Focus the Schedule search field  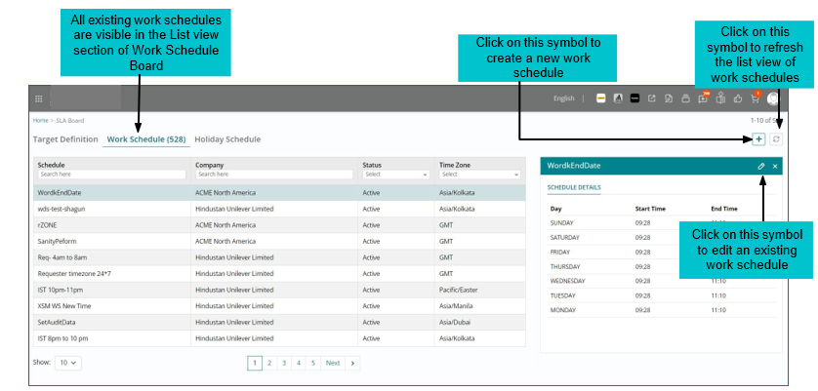point(111,175)
